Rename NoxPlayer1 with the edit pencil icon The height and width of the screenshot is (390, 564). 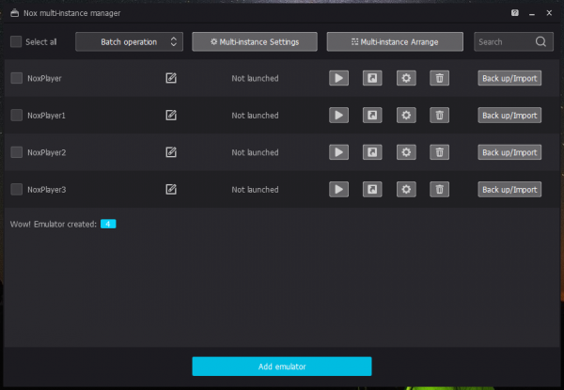tap(171, 115)
